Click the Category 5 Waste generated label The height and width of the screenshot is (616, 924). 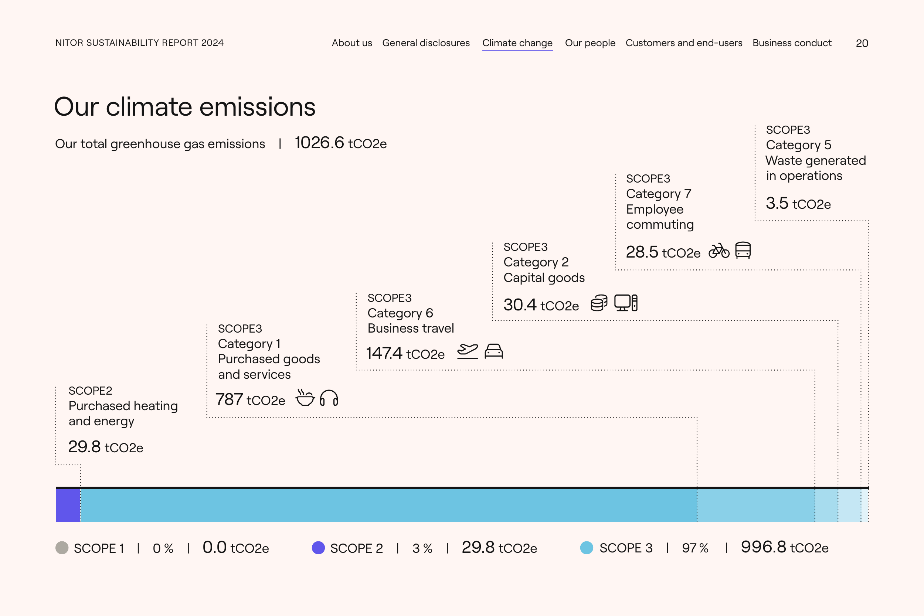[816, 153]
